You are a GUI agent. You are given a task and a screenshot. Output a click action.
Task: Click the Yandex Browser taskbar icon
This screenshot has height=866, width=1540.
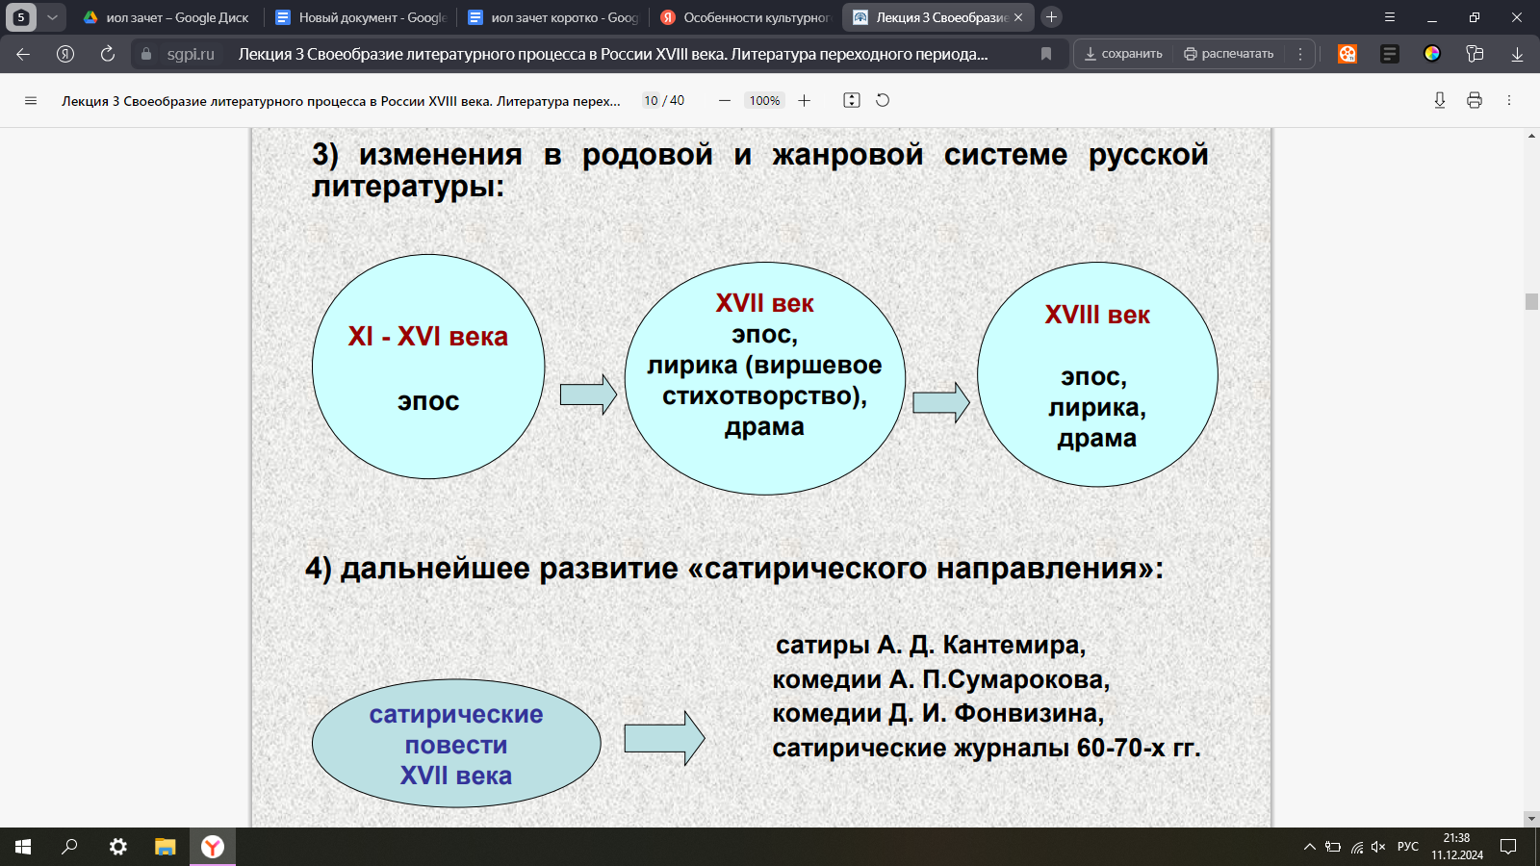[213, 847]
